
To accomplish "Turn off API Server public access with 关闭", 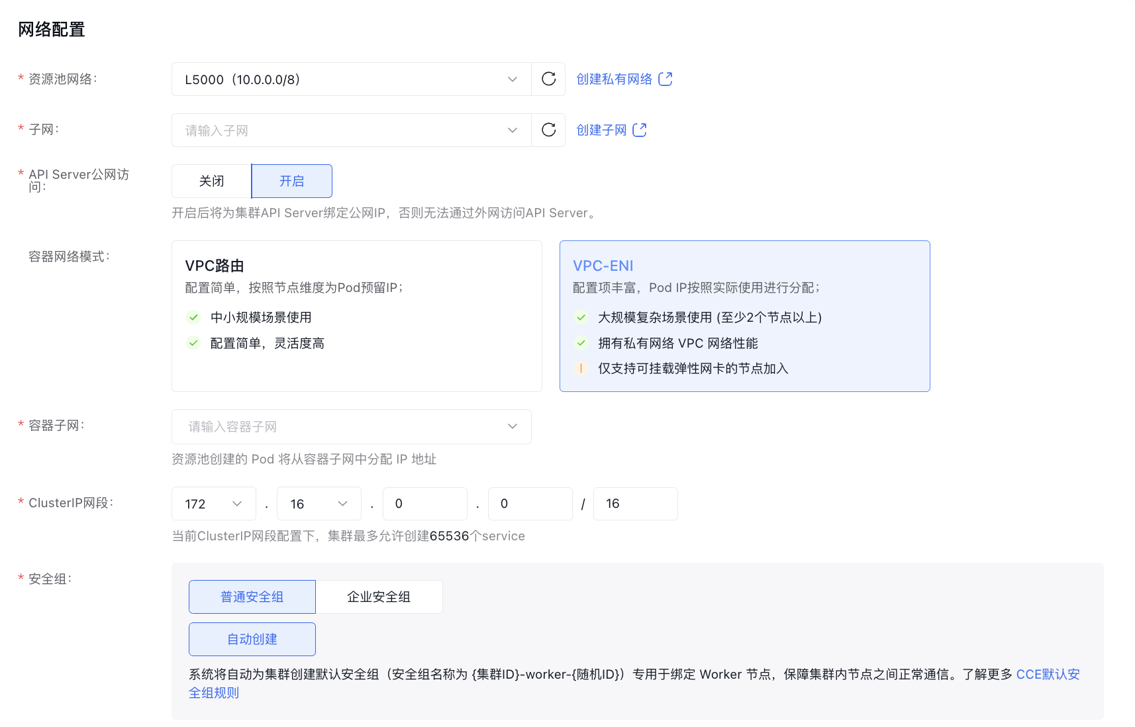I will (x=212, y=181).
